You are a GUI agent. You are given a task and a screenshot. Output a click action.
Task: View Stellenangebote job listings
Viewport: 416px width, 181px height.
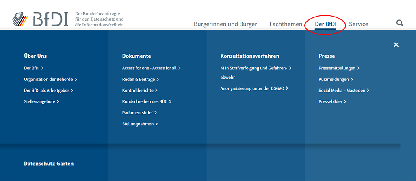coord(41,101)
